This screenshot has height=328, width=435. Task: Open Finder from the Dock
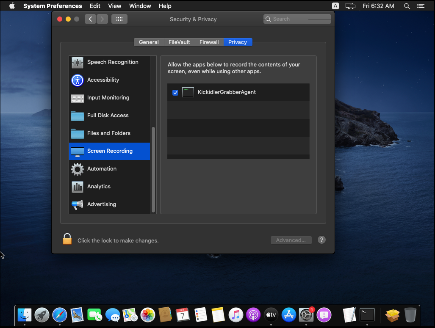[25, 315]
